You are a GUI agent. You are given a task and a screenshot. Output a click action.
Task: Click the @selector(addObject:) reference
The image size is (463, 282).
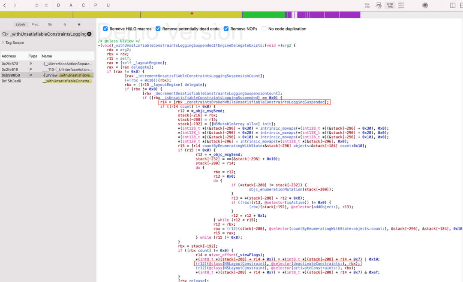(316, 207)
